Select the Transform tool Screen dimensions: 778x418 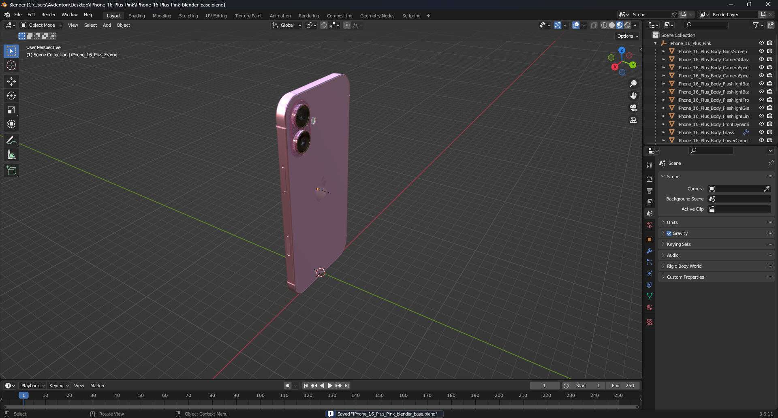point(11,124)
